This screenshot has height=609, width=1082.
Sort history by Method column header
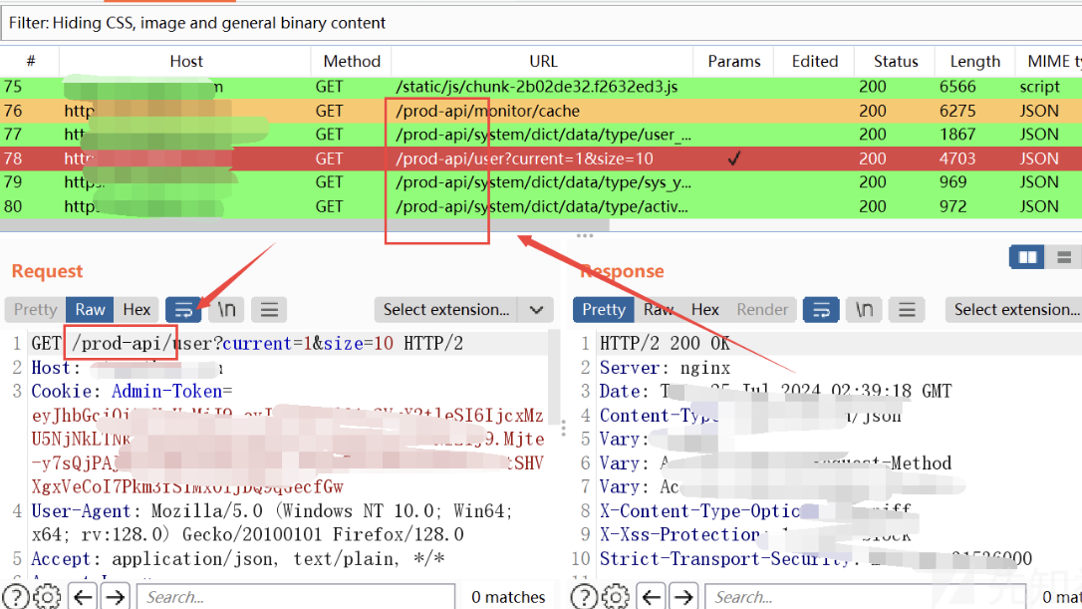352,62
